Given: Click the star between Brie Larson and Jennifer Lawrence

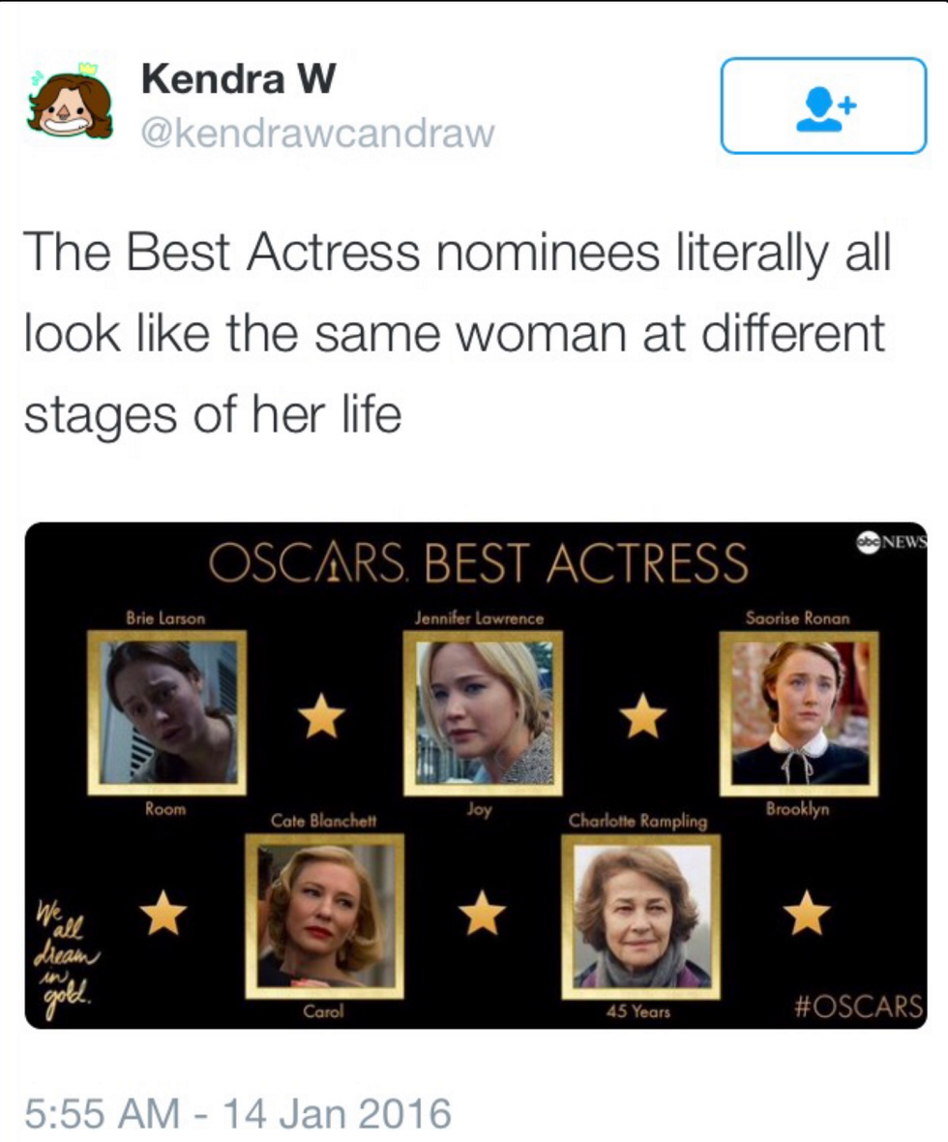Looking at the screenshot, I should pos(321,717).
